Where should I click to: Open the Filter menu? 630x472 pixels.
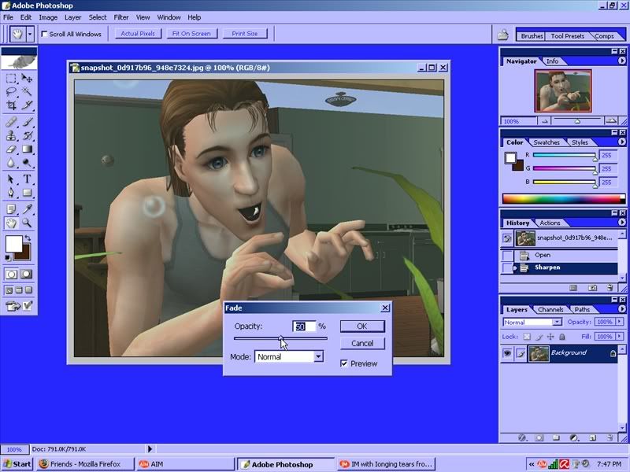(121, 17)
